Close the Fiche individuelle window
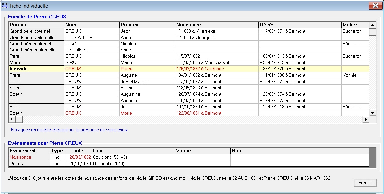 coord(375,6)
